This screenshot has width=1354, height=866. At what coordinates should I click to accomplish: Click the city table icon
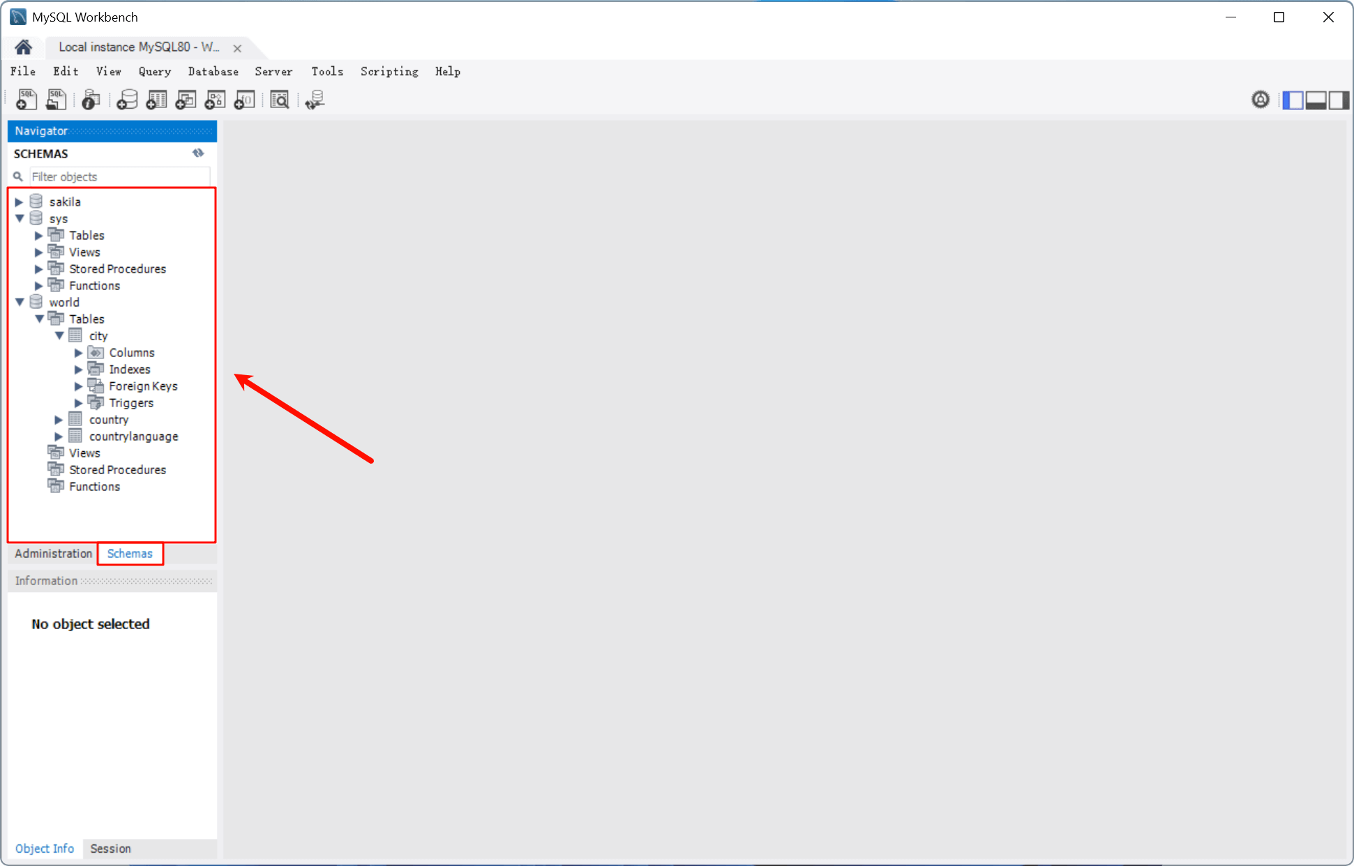pyautogui.click(x=75, y=335)
